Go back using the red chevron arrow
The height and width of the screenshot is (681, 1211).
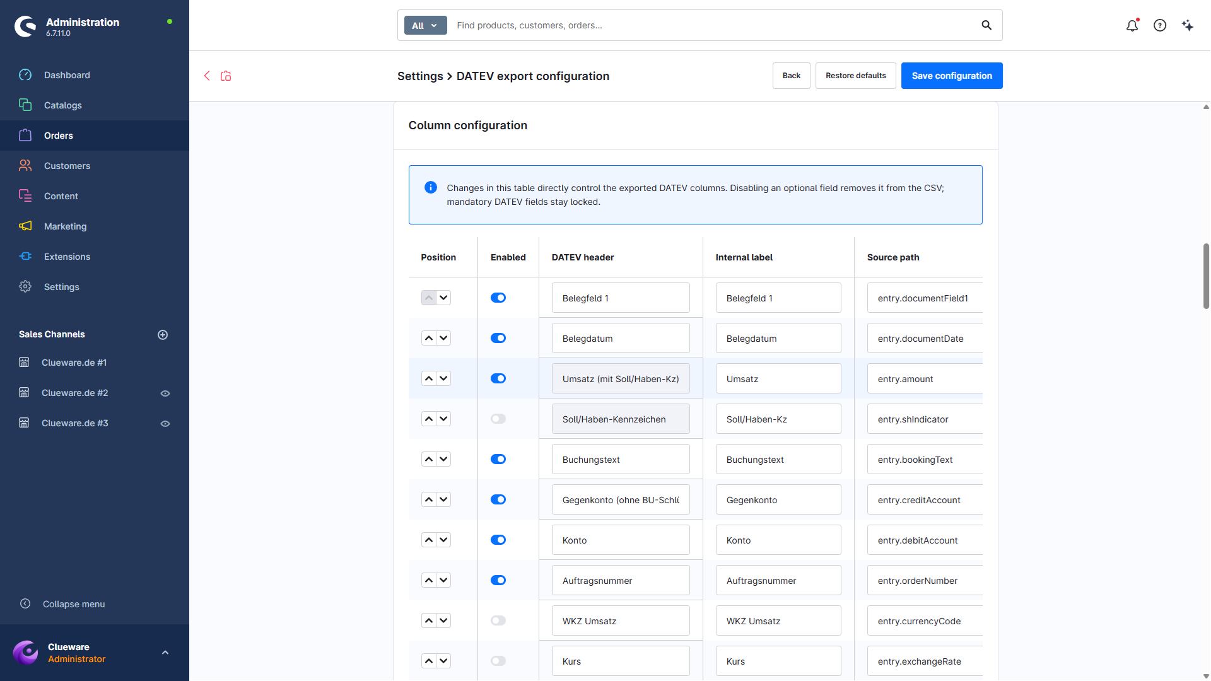207,76
